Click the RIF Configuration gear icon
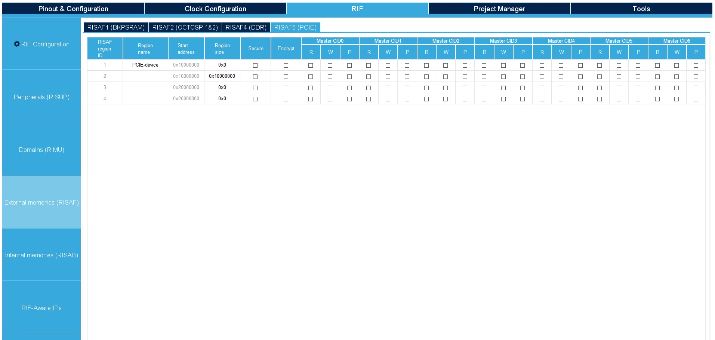The width and height of the screenshot is (715, 340). click(16, 44)
